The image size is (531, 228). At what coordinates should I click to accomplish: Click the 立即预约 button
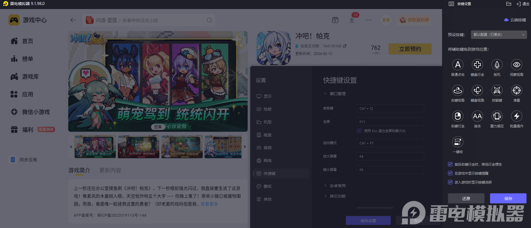tap(410, 49)
